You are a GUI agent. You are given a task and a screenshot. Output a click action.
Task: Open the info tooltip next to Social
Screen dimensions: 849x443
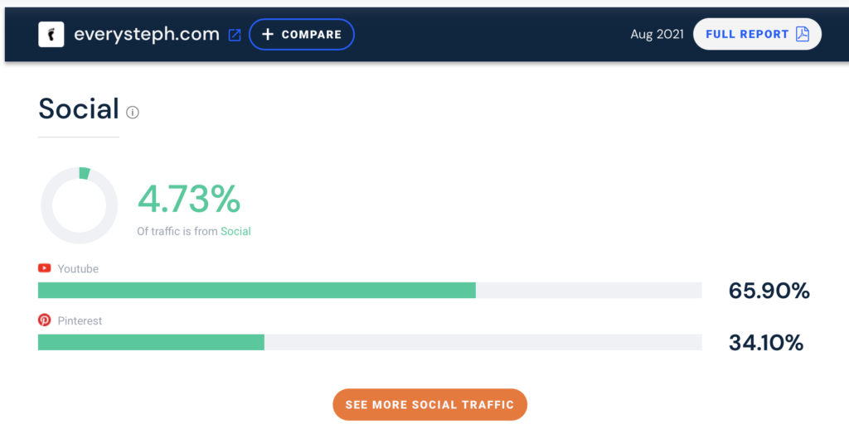(x=133, y=112)
